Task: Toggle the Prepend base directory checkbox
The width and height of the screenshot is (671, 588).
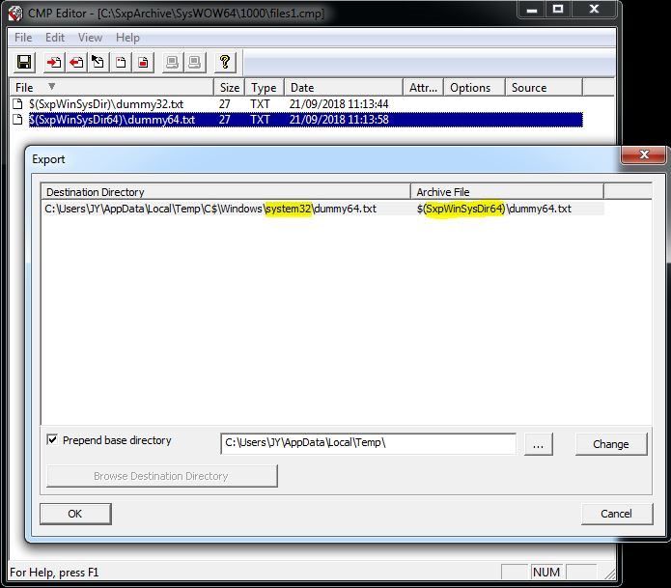Action: [52, 440]
